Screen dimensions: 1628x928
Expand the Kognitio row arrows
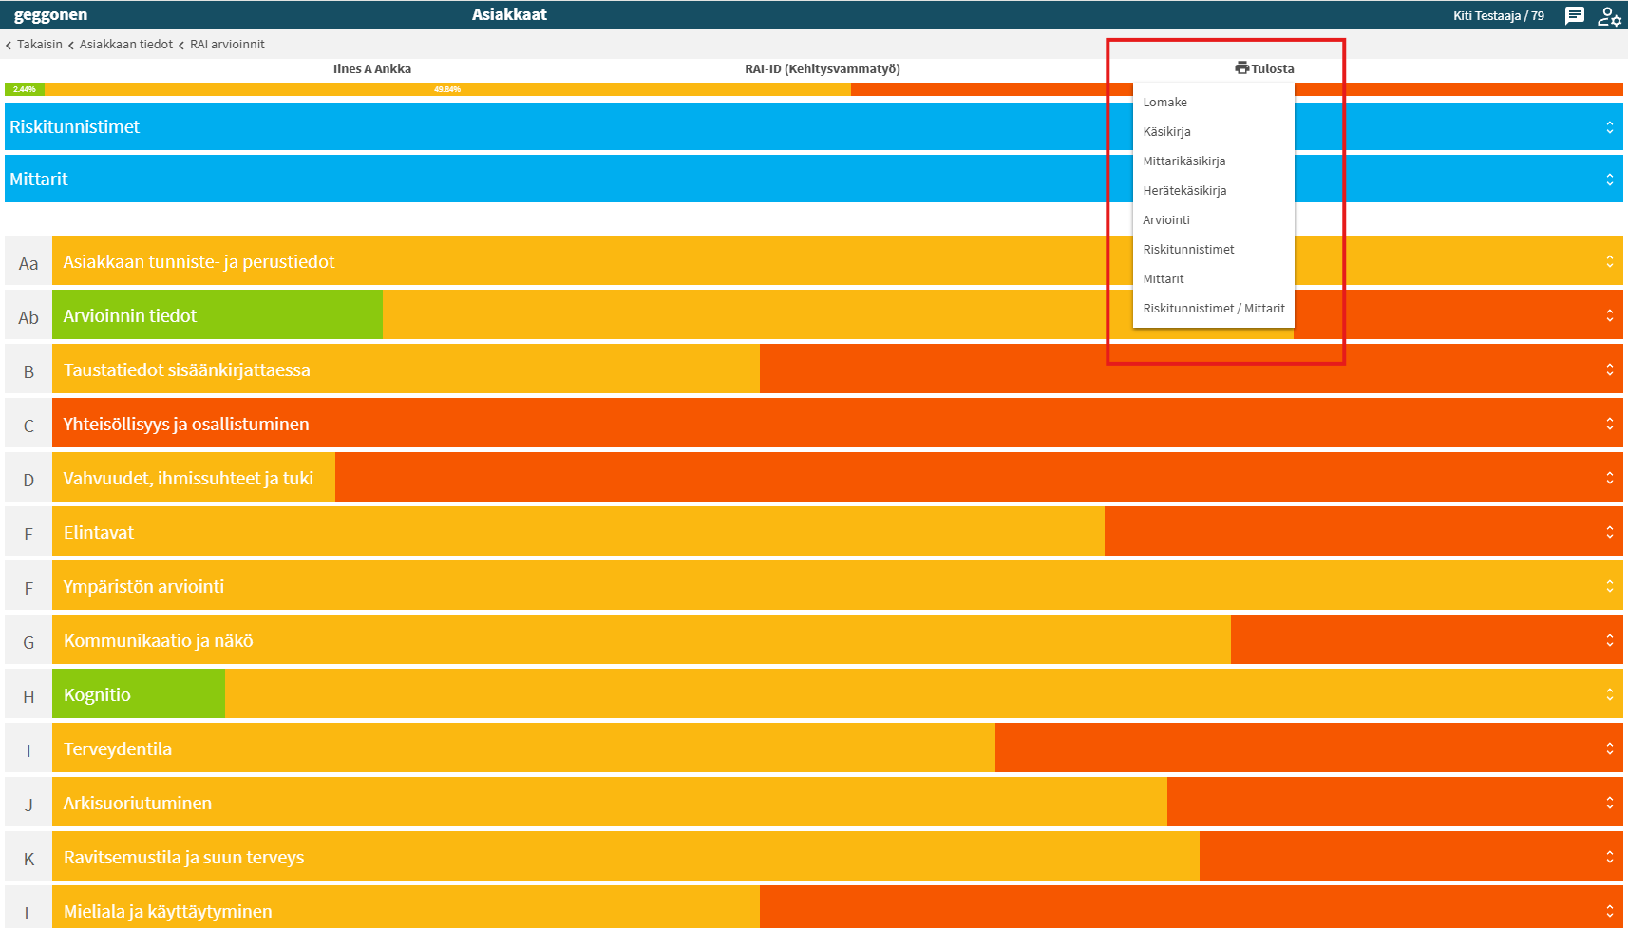pyautogui.click(x=1609, y=694)
